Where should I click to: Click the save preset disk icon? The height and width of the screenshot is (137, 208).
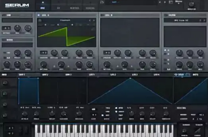tap(171, 2)
